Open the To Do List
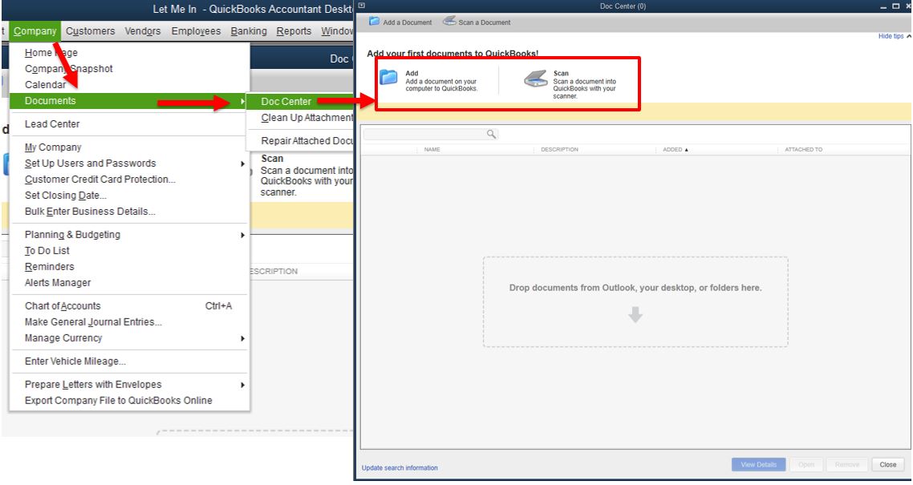The image size is (913, 485). coord(47,251)
